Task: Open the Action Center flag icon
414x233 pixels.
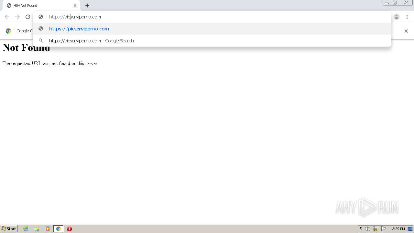Action: (x=383, y=229)
